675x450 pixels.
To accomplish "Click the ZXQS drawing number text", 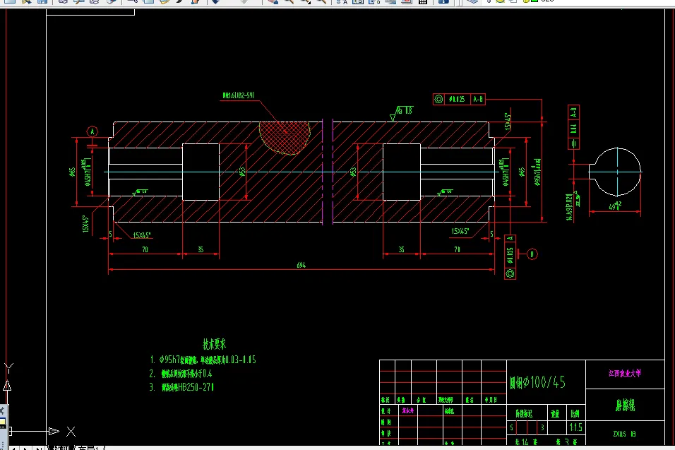I will coord(624,434).
